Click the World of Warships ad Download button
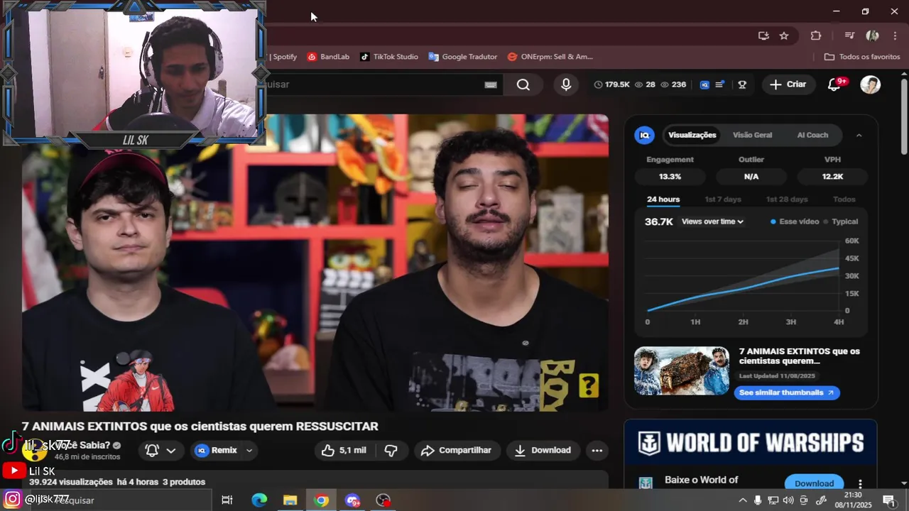The image size is (909, 511). click(814, 483)
